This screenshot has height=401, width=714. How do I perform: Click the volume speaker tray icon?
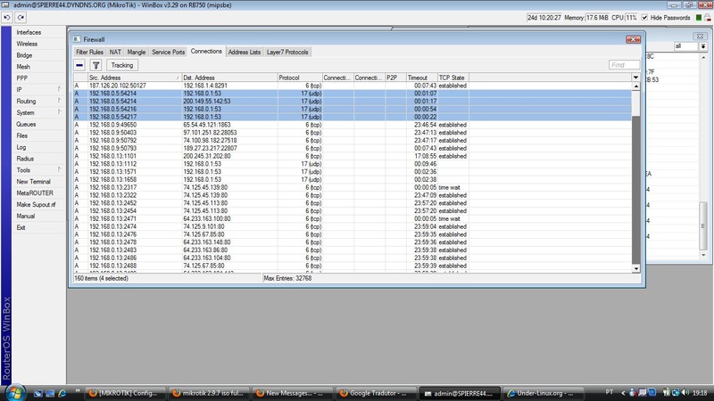pyautogui.click(x=685, y=392)
